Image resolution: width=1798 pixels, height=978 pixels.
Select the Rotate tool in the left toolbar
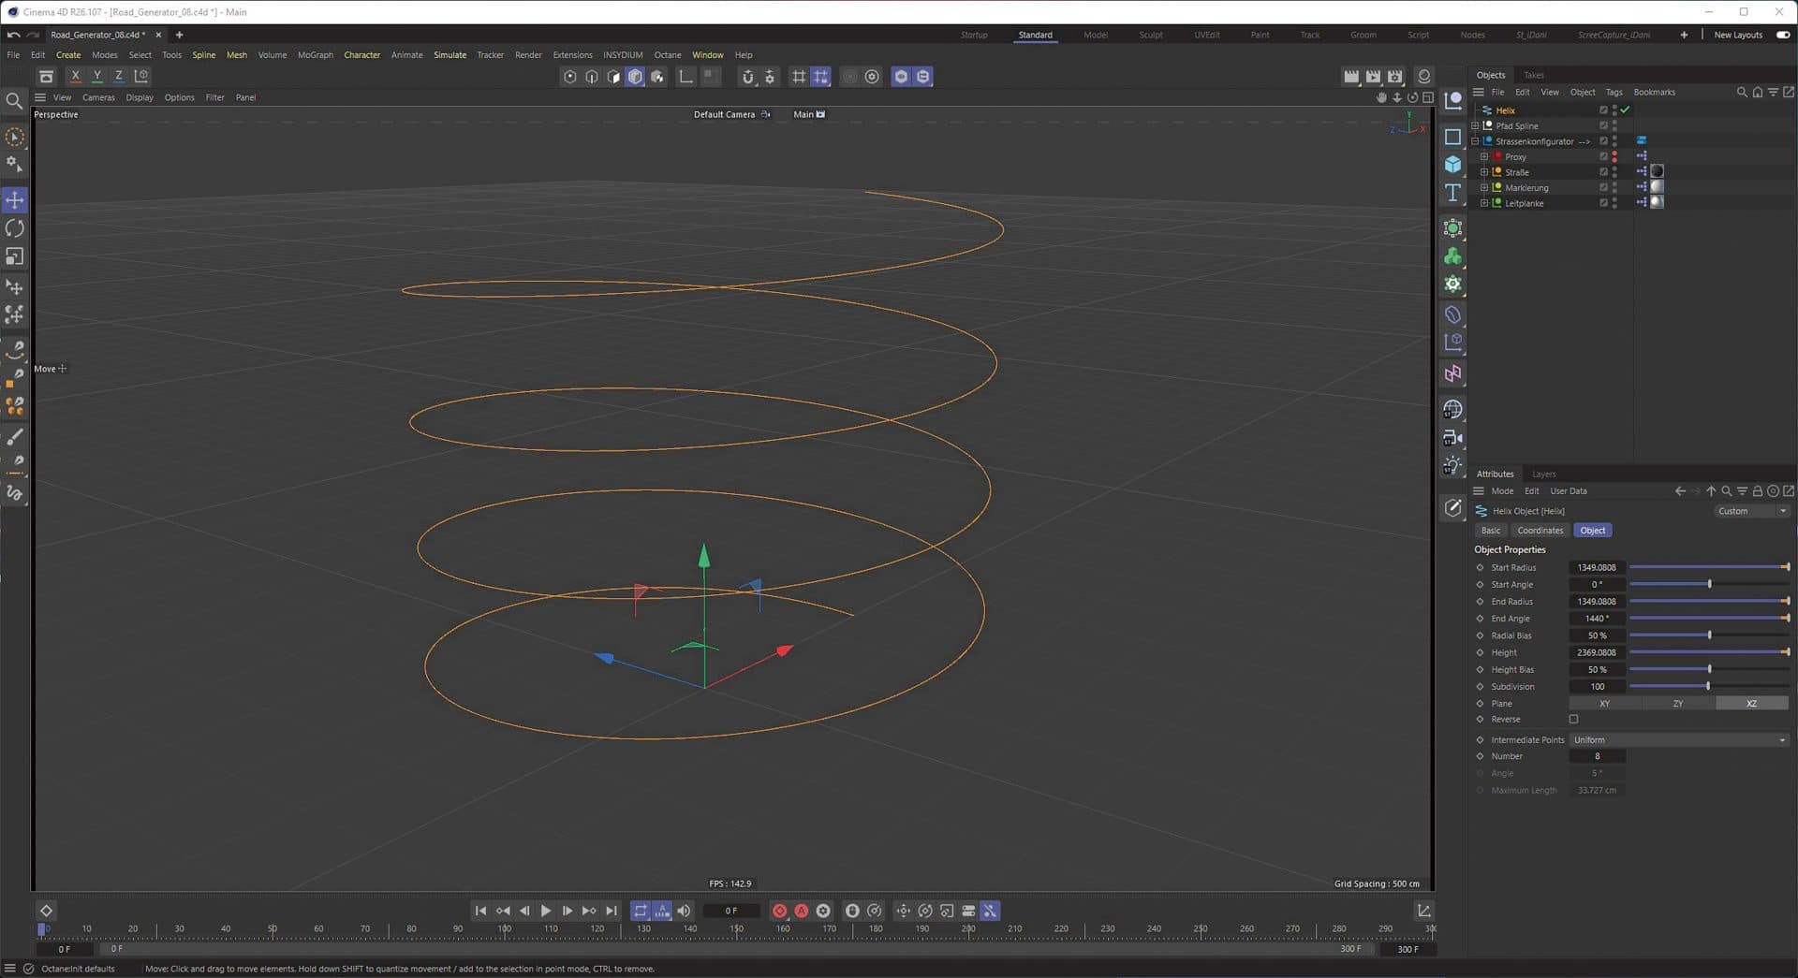[14, 227]
